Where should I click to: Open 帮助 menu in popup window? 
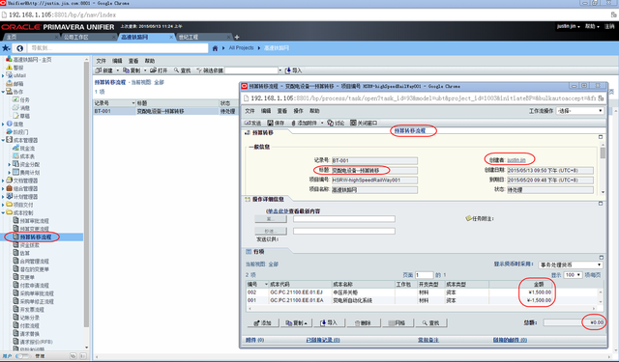(x=314, y=111)
